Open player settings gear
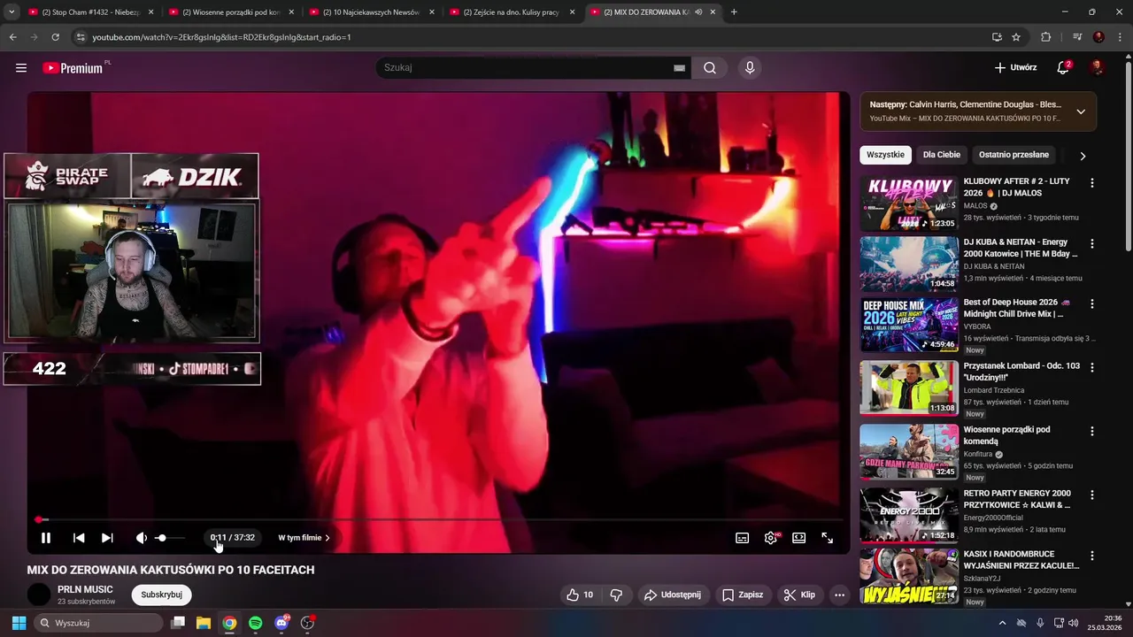 [771, 538]
